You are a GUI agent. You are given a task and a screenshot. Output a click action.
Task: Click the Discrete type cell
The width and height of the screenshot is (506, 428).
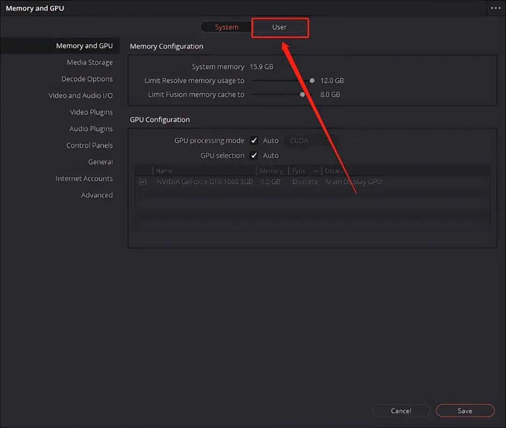click(305, 182)
